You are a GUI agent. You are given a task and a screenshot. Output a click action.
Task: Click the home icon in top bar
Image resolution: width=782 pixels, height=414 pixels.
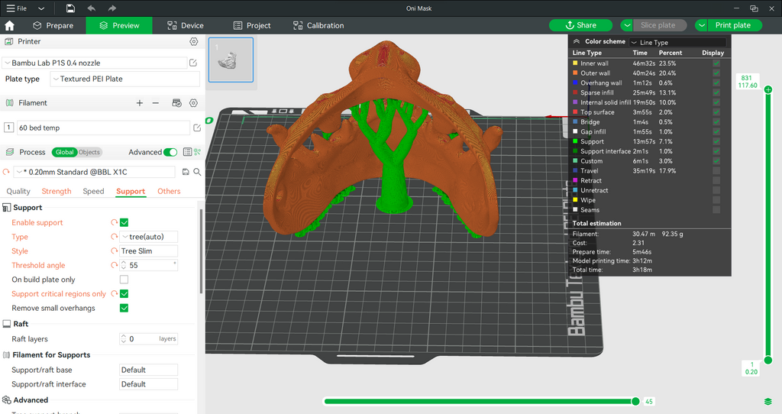[9, 25]
